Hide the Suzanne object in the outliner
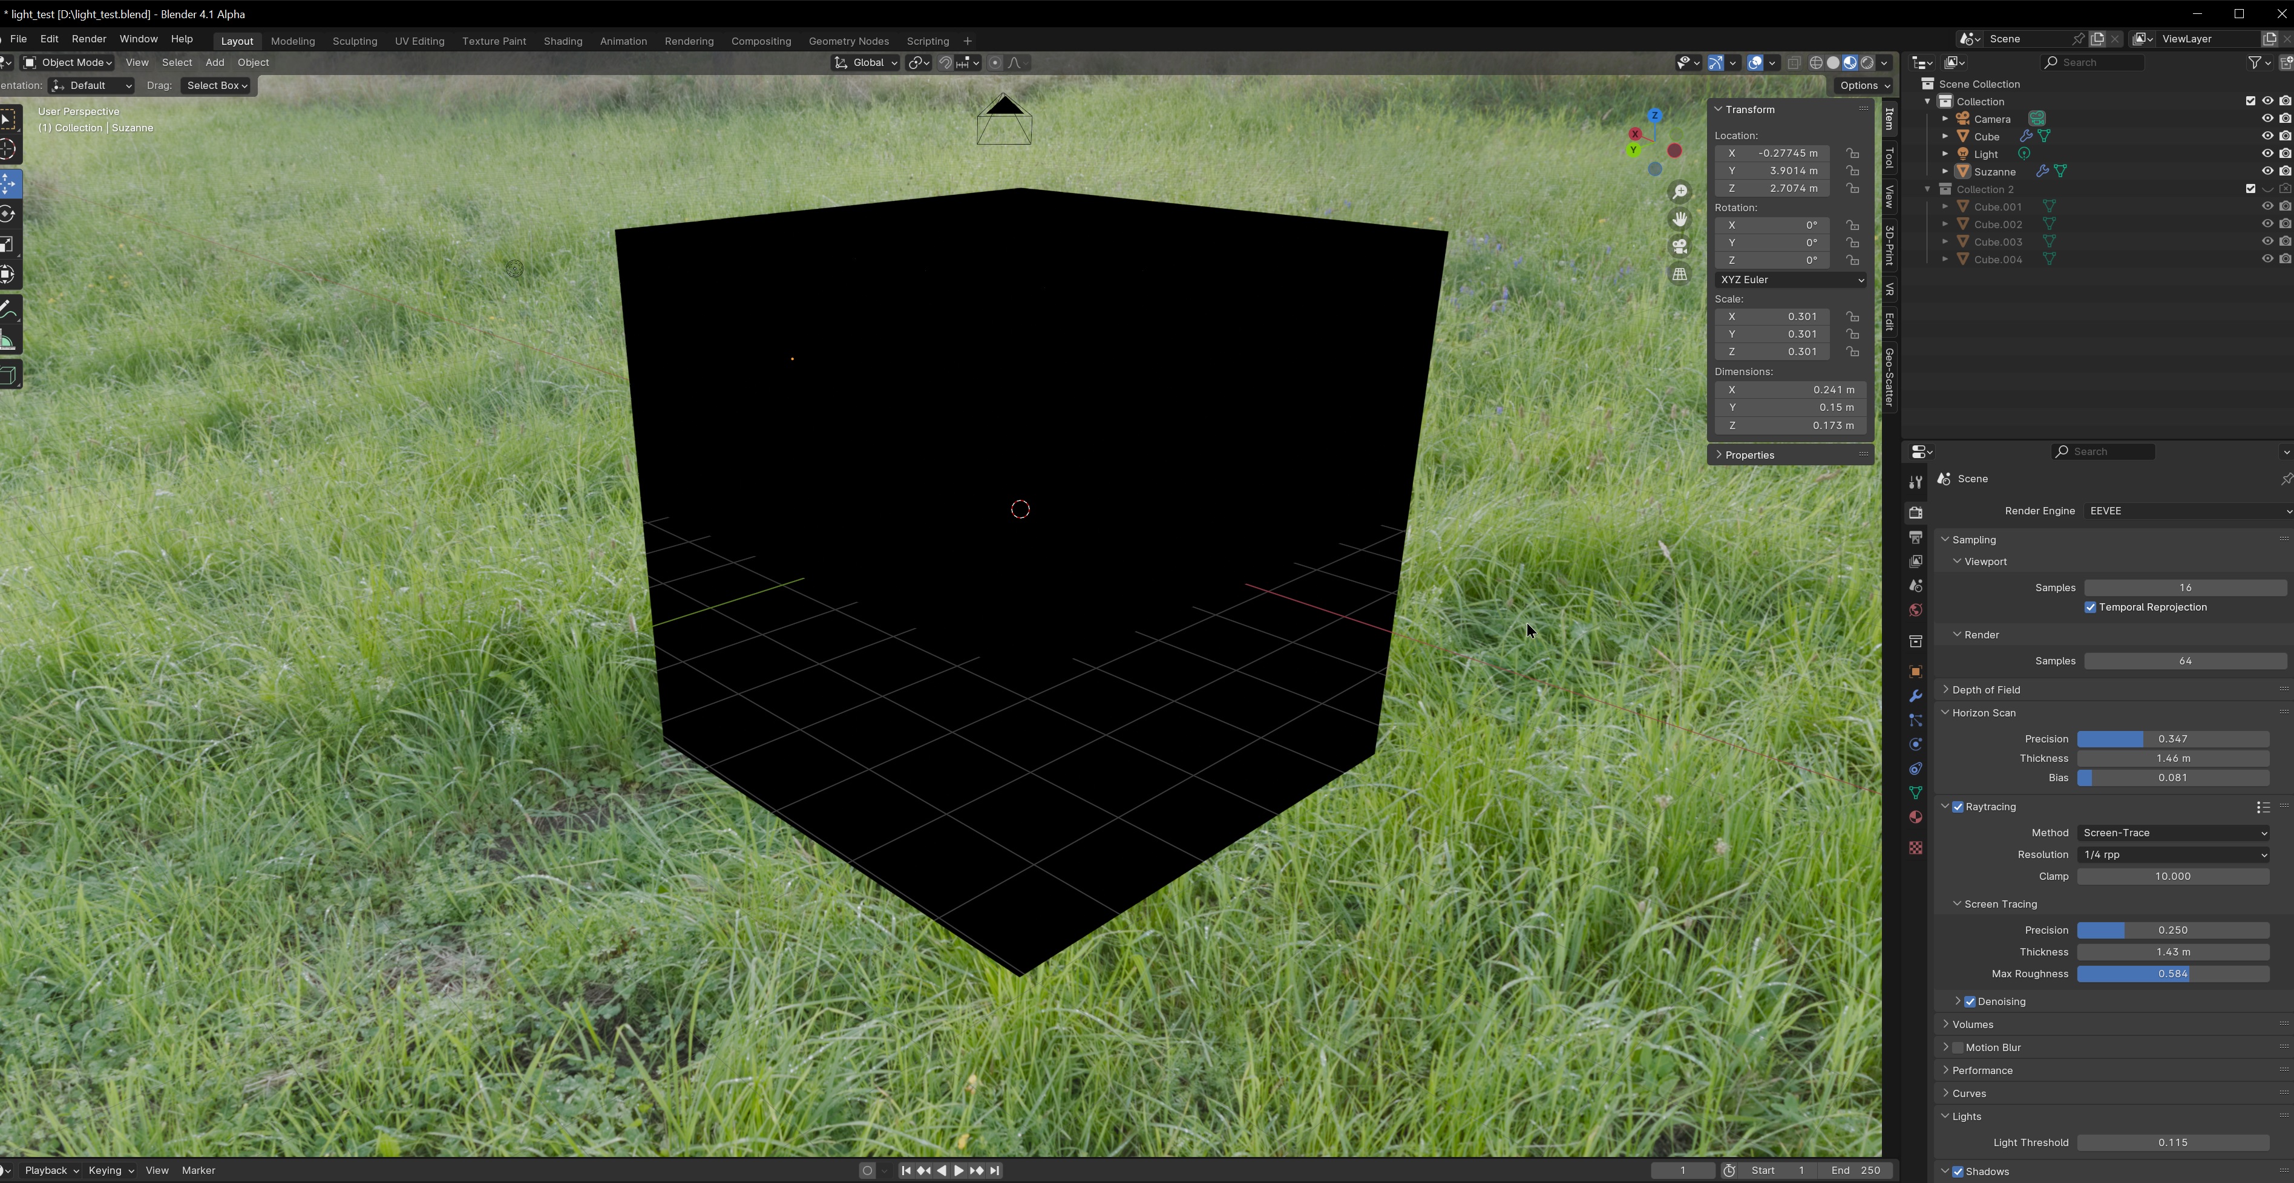Image resolution: width=2294 pixels, height=1183 pixels. click(2267, 171)
